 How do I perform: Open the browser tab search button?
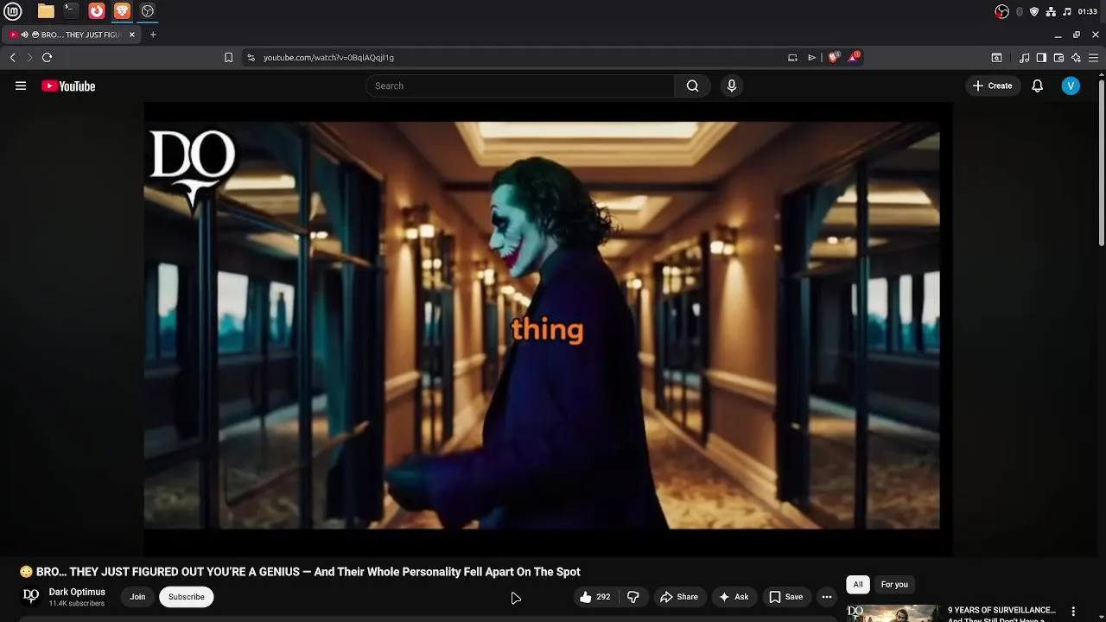[x=996, y=58]
